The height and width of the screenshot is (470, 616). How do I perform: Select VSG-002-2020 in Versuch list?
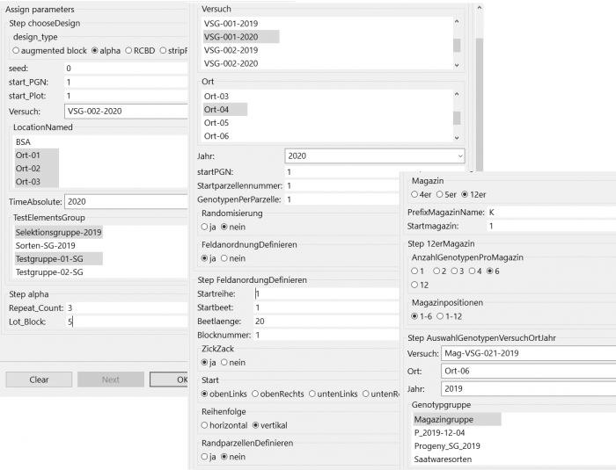pos(231,63)
